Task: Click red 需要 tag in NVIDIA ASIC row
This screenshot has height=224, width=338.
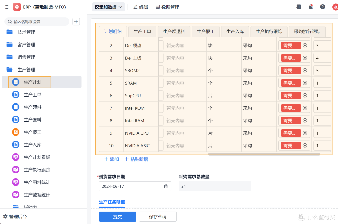Action: click(291, 146)
